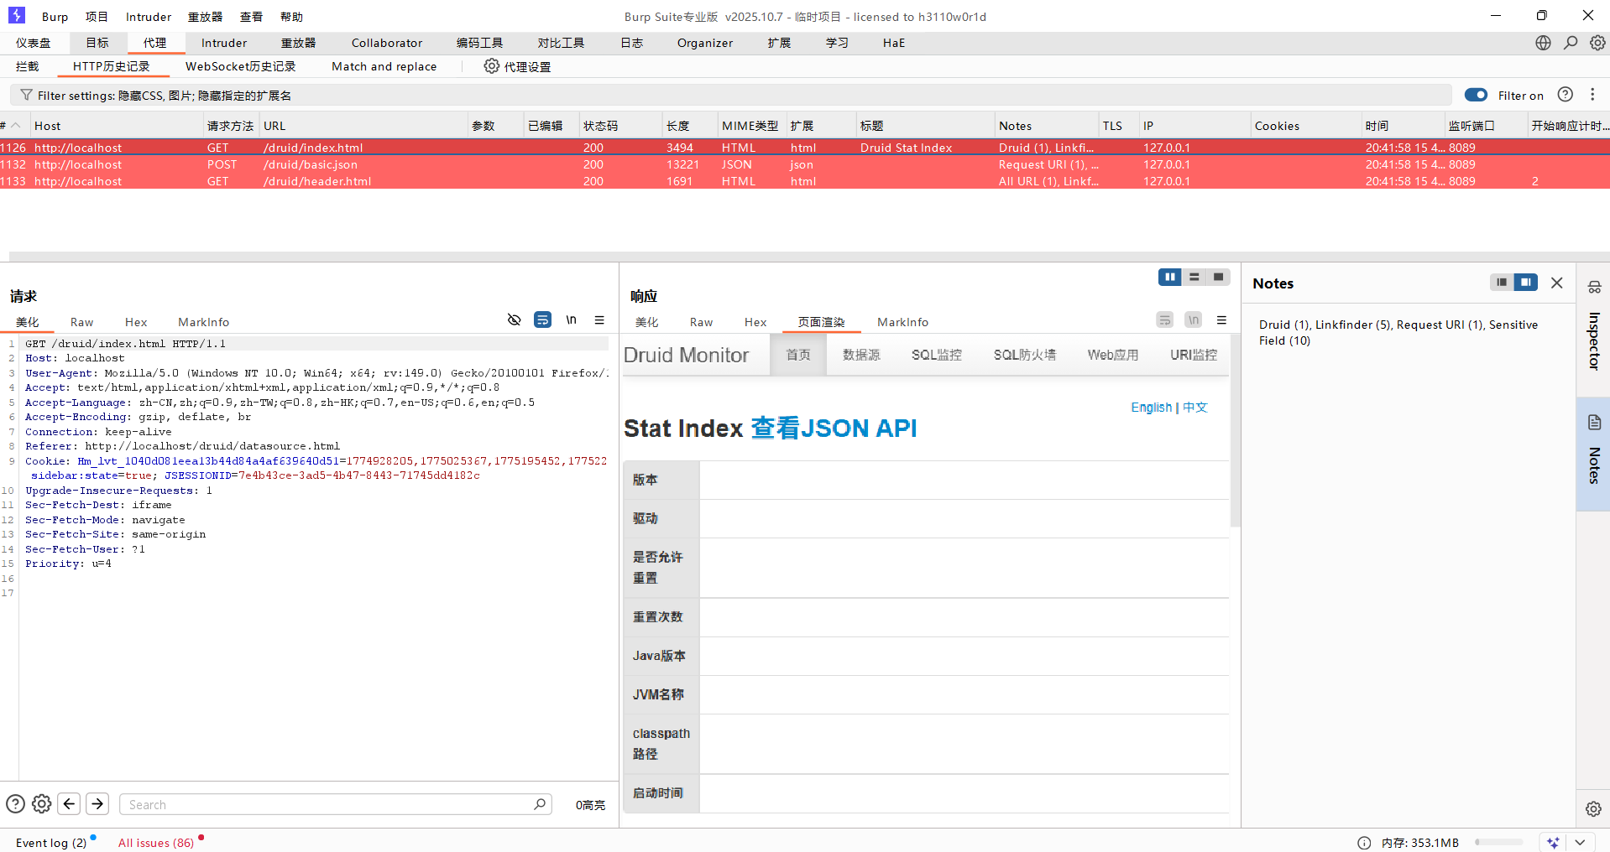Toggle response line wrap icon

(1164, 319)
